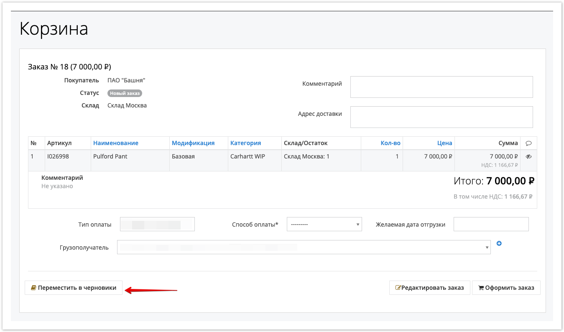Click the Итого: 7 000,00 ₽ total
The height and width of the screenshot is (332, 564).
(494, 181)
